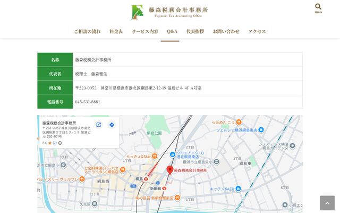340x213 pixels.
Task: Click 藤森税務会計事務所 in the 名称 row
Action: [x=93, y=60]
